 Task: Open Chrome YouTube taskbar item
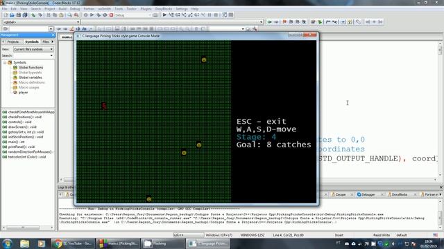pos(73,243)
